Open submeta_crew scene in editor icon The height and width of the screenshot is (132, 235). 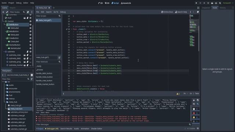tap(25, 55)
